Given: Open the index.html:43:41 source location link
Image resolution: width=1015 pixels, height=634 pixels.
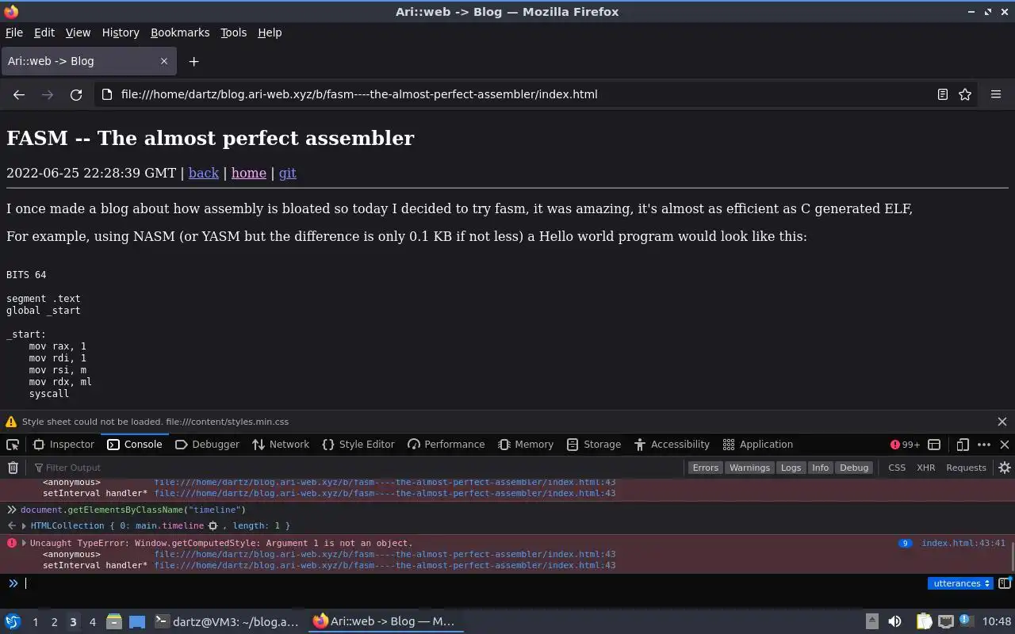Looking at the screenshot, I should [963, 543].
